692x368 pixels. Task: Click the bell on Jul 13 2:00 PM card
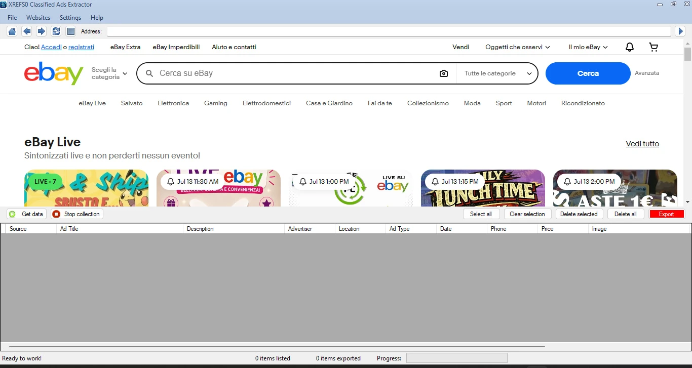coord(567,182)
